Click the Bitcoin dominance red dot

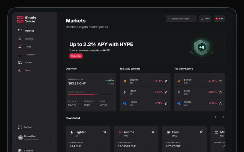pos(75,101)
